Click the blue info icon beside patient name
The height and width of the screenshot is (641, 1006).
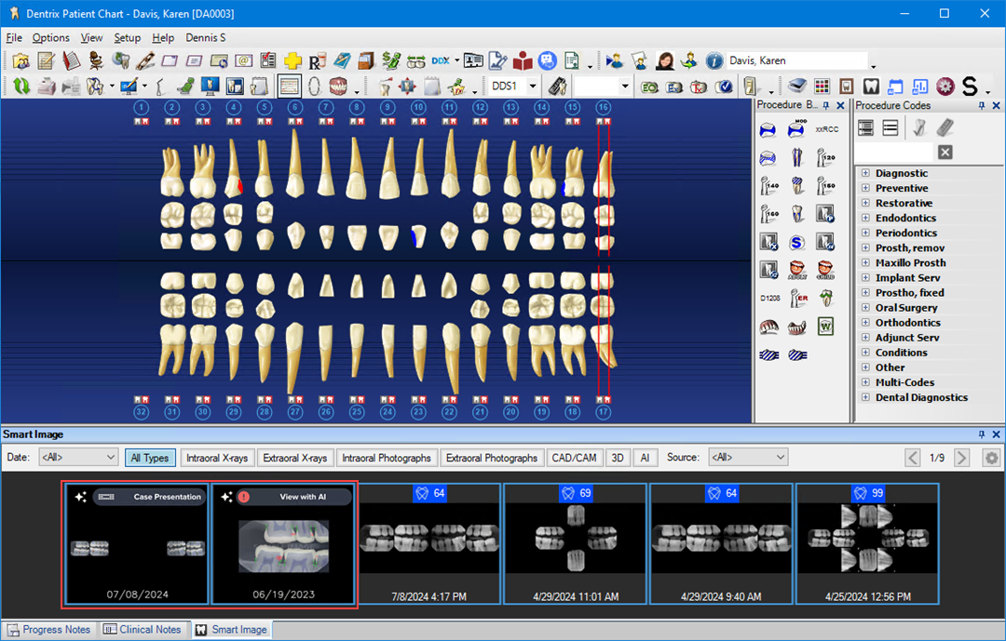(714, 61)
